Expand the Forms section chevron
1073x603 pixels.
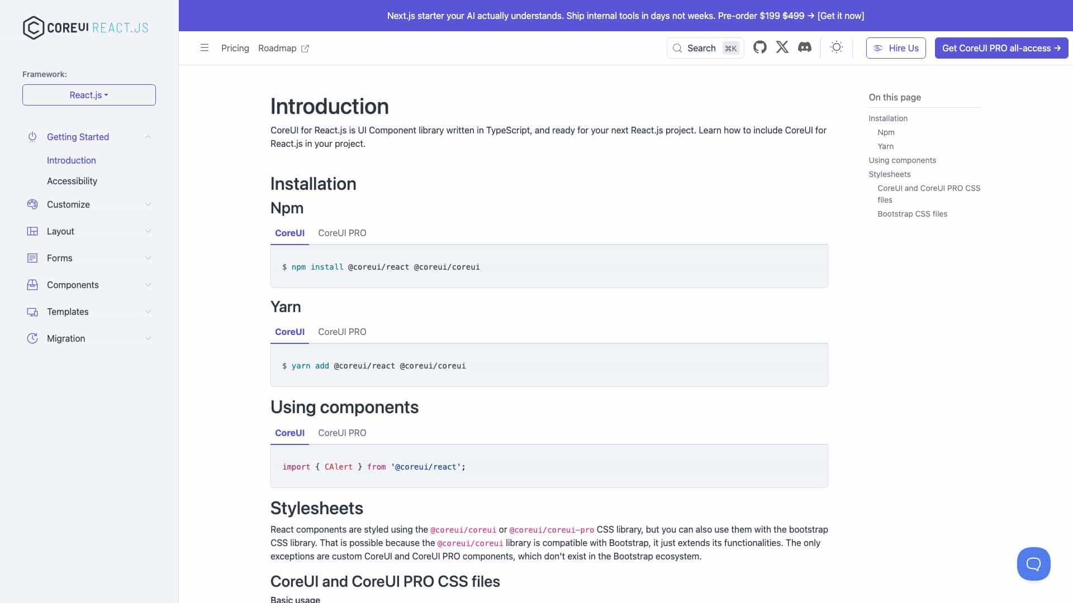148,258
